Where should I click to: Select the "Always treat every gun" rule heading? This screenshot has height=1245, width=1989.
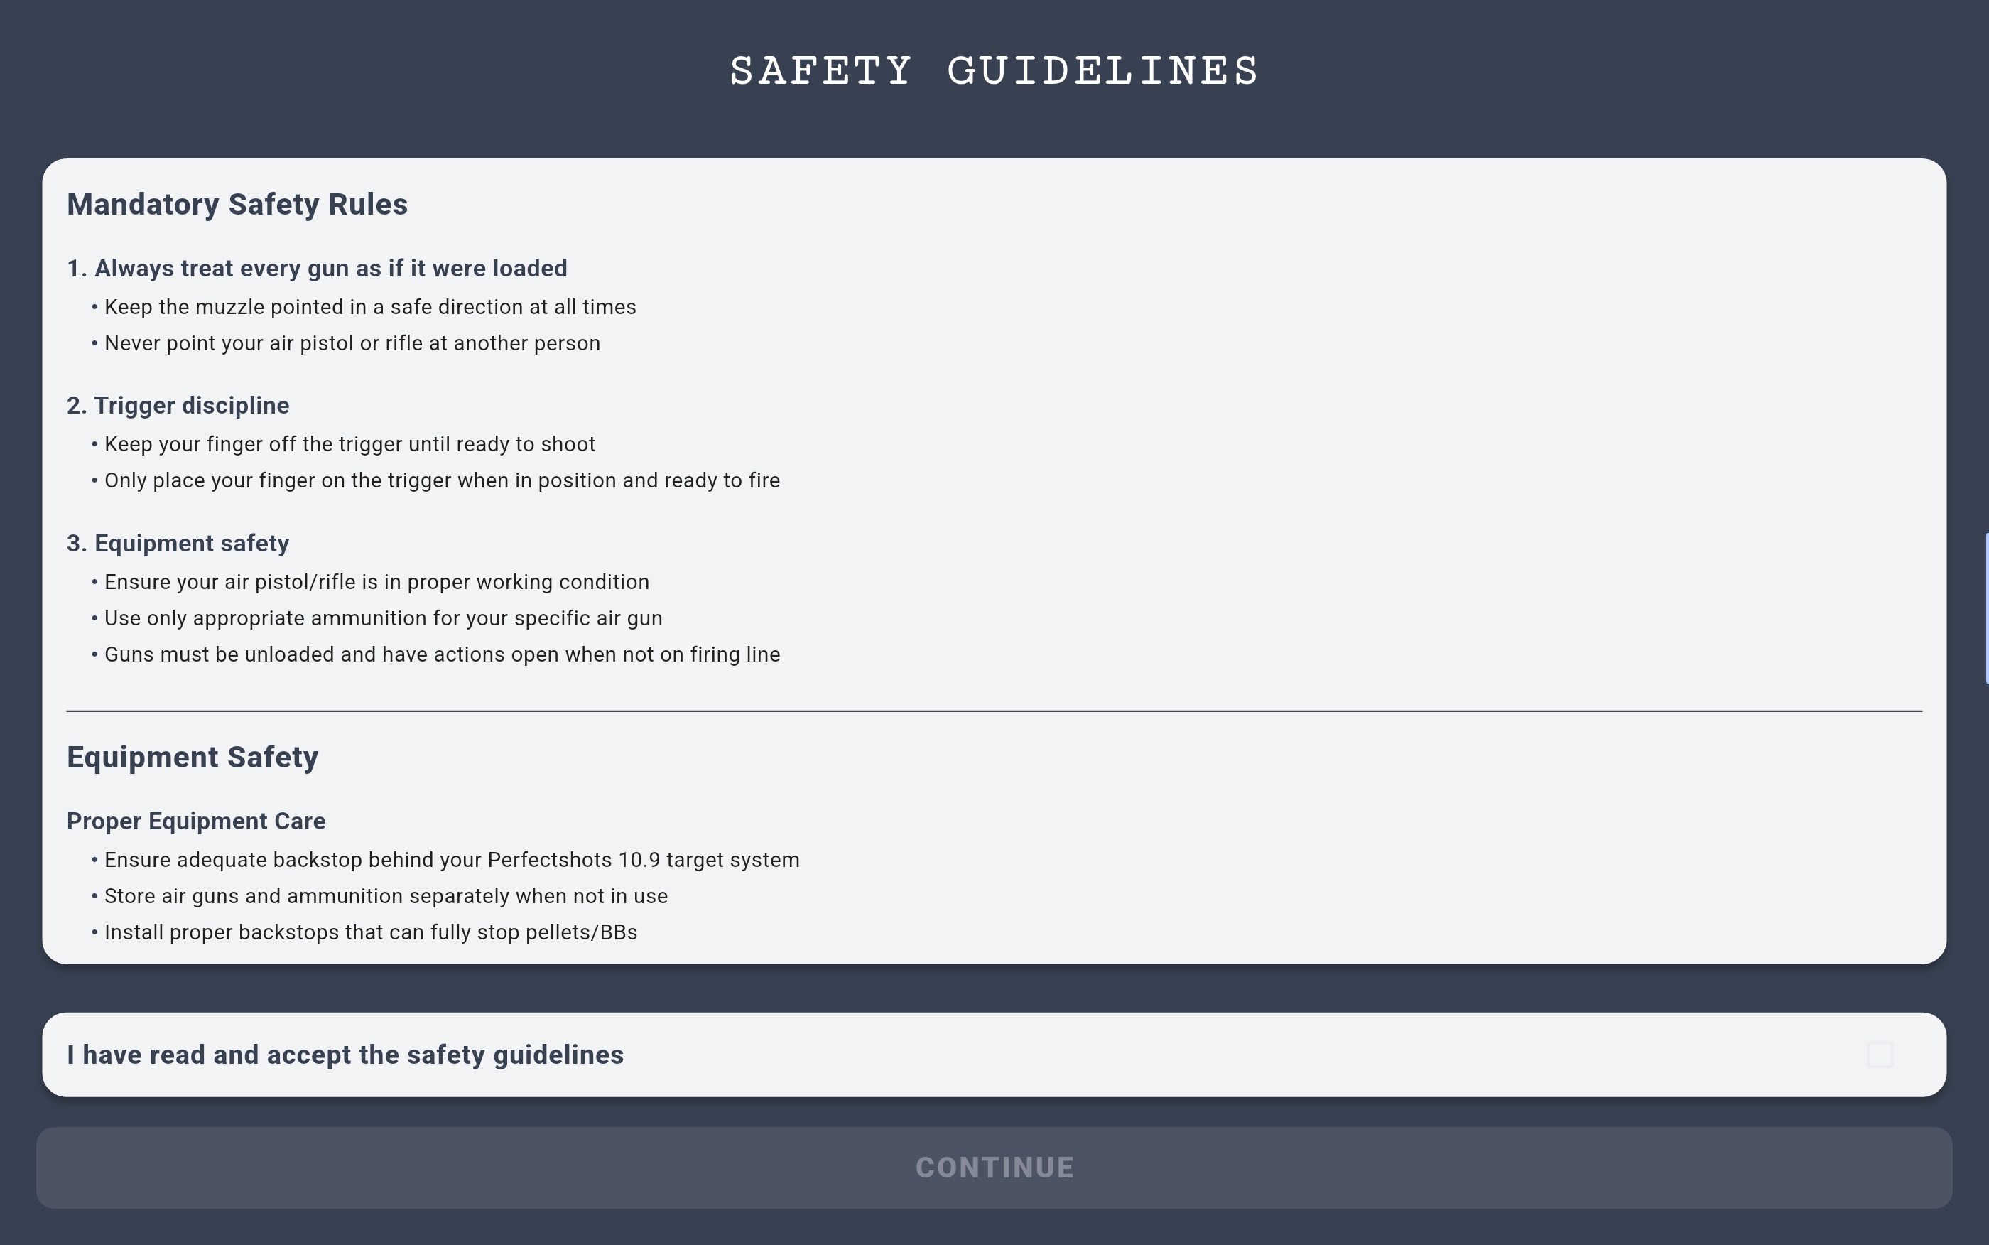[x=317, y=269]
